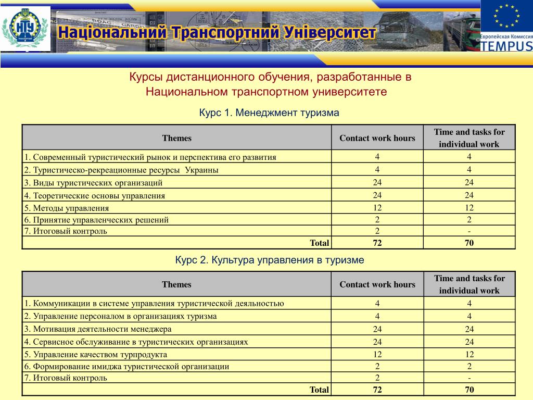Click the Course 2 'Themes' column header
The width and height of the screenshot is (533, 400).
(x=177, y=284)
